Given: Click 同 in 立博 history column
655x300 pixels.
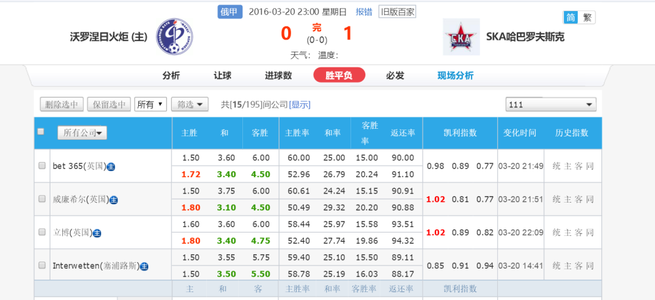Looking at the screenshot, I should click(x=589, y=233).
